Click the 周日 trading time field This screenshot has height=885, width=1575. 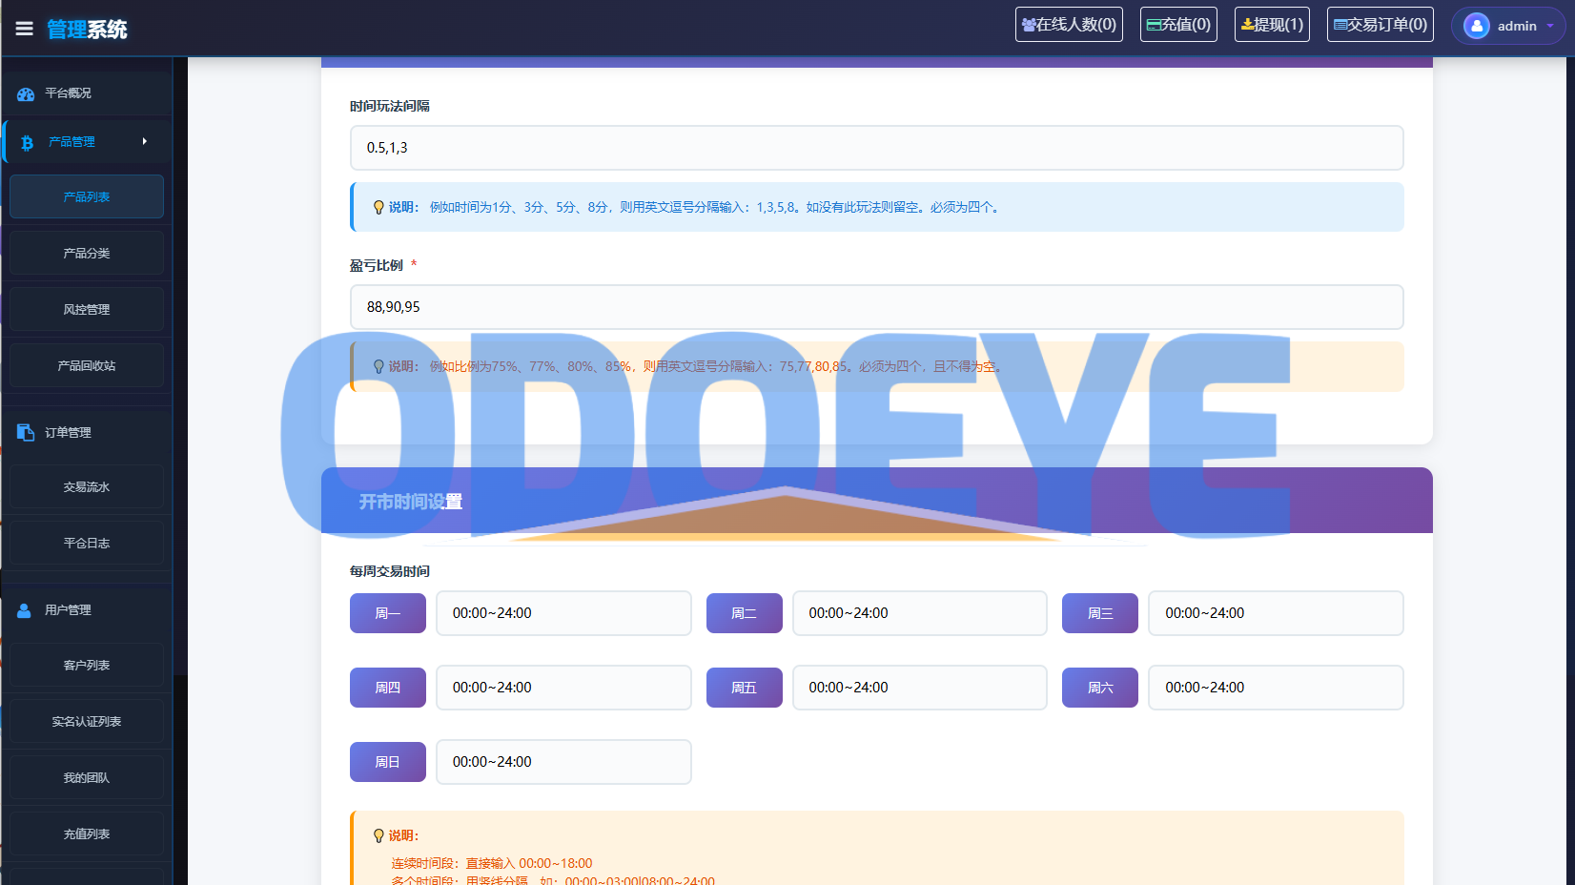click(x=563, y=762)
